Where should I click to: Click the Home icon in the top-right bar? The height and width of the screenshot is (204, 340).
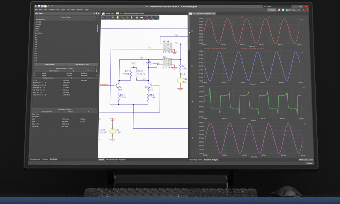coord(279,10)
